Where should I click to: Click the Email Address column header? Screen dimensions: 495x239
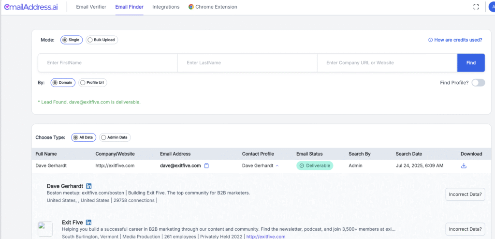(175, 154)
